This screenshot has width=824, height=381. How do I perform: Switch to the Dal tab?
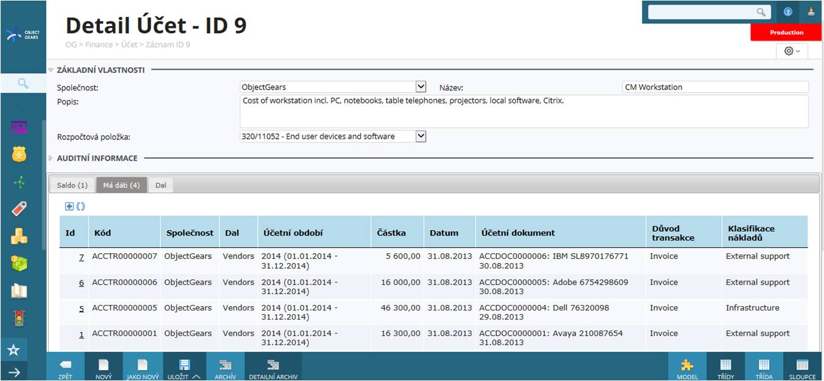161,185
